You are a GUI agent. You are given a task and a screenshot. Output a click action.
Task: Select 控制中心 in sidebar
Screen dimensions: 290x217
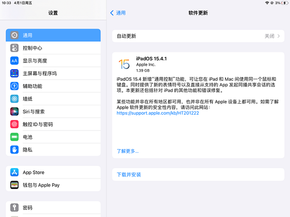click(x=53, y=48)
